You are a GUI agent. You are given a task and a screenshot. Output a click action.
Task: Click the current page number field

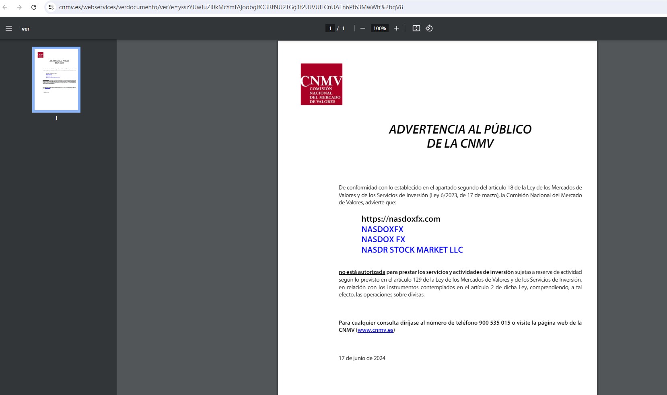330,28
